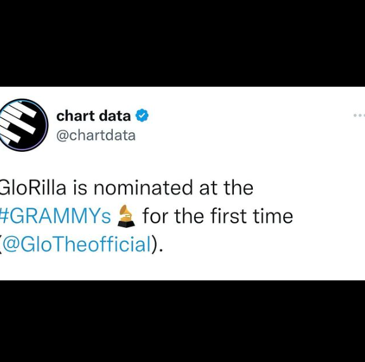Click the closing parenthesis after the mention
Screen dimensions: 365x362
coord(154,244)
